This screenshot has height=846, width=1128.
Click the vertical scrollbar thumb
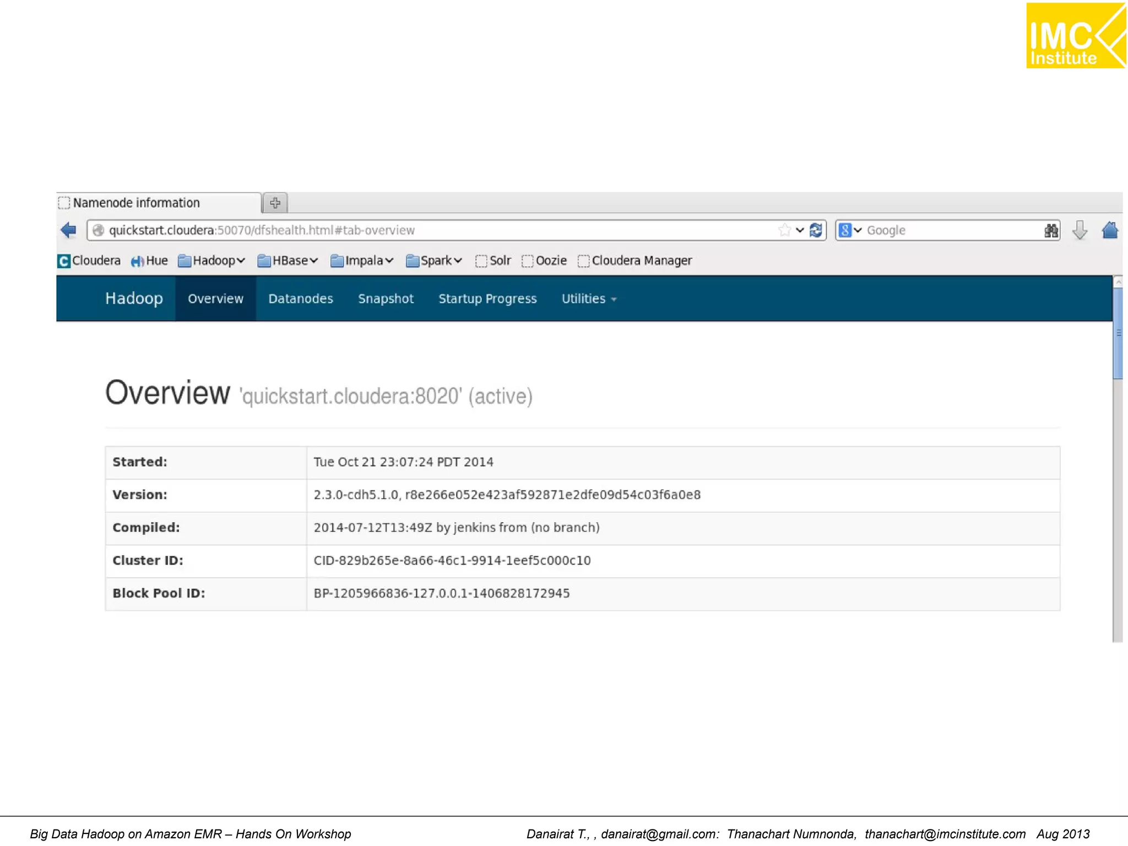pyautogui.click(x=1118, y=334)
